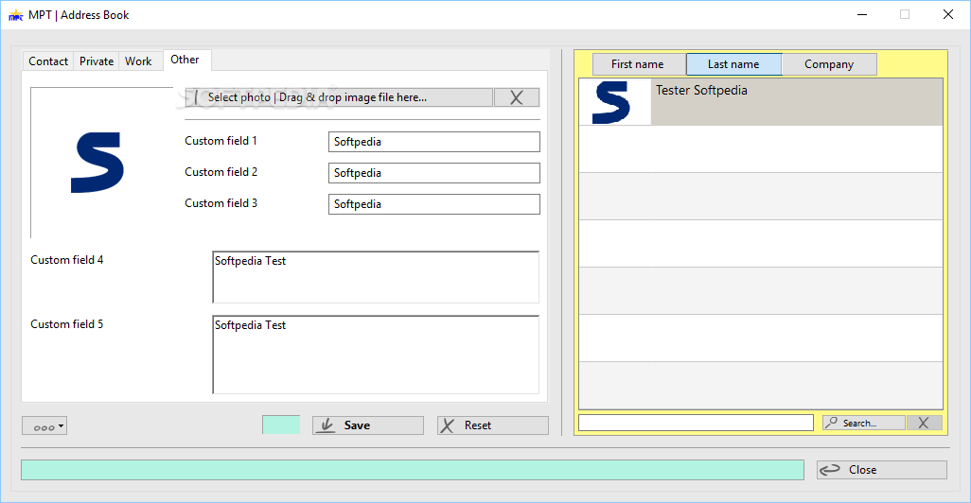Viewport: 971px width, 503px height.
Task: Click the Custom field 1 label
Action: pyautogui.click(x=221, y=141)
